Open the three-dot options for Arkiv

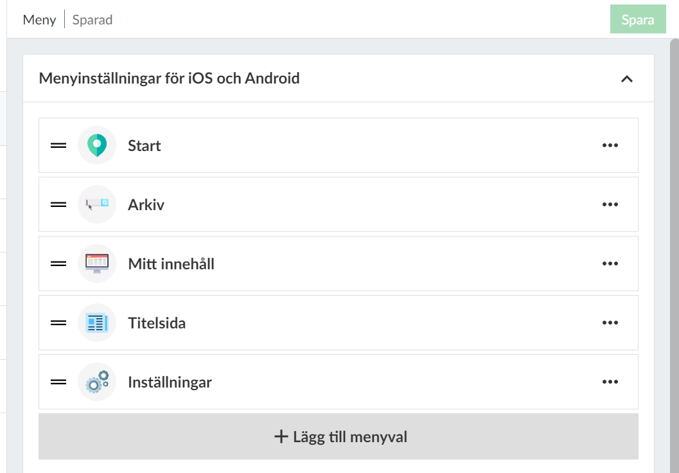(x=610, y=204)
